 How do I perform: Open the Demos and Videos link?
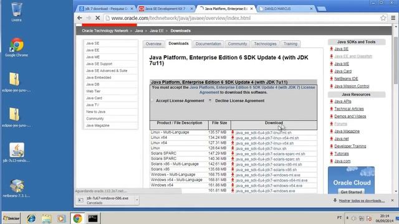(x=350, y=116)
